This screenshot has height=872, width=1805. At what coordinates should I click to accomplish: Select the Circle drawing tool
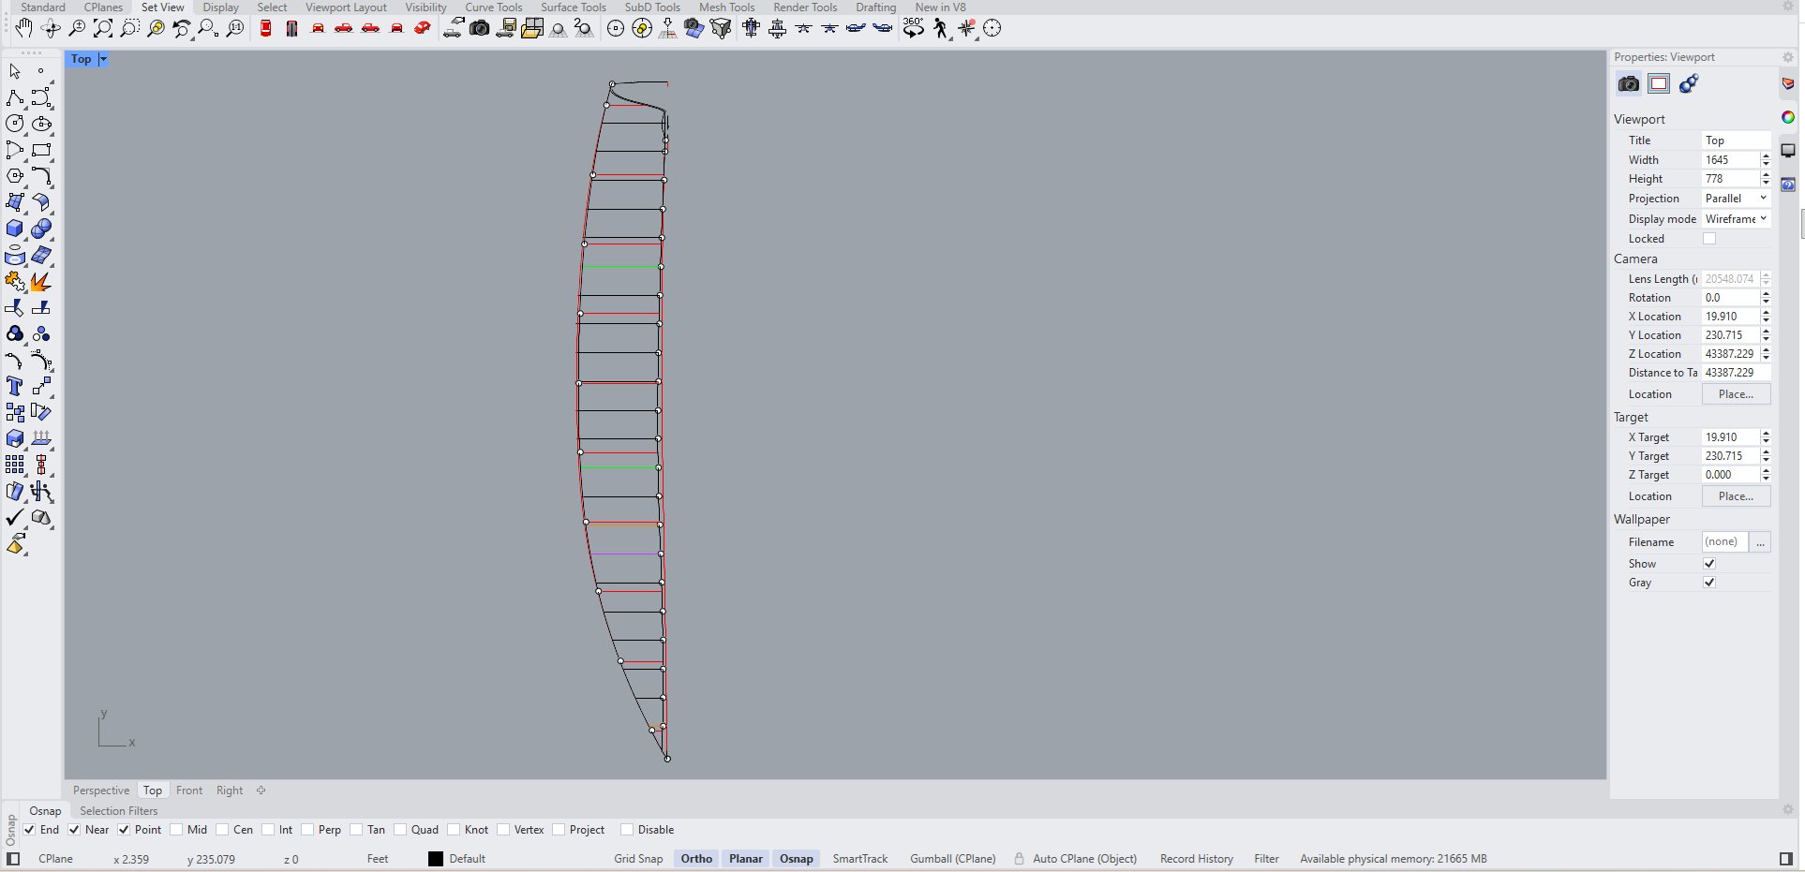15,124
